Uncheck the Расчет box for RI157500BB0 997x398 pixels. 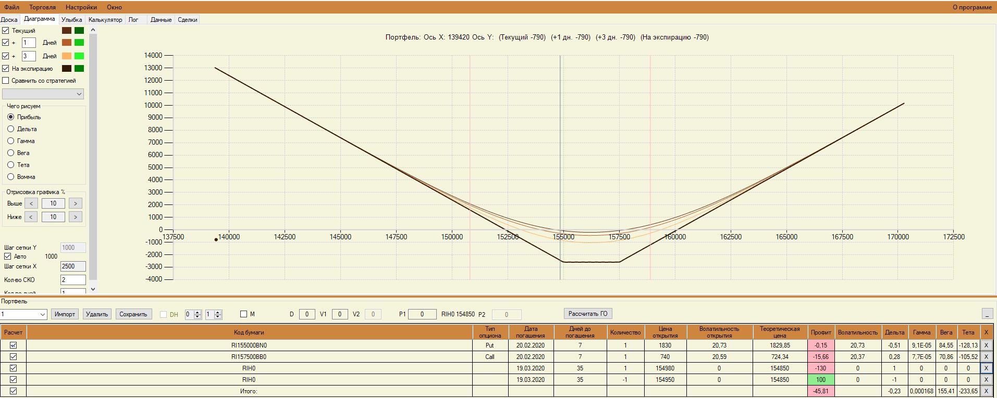click(x=14, y=356)
